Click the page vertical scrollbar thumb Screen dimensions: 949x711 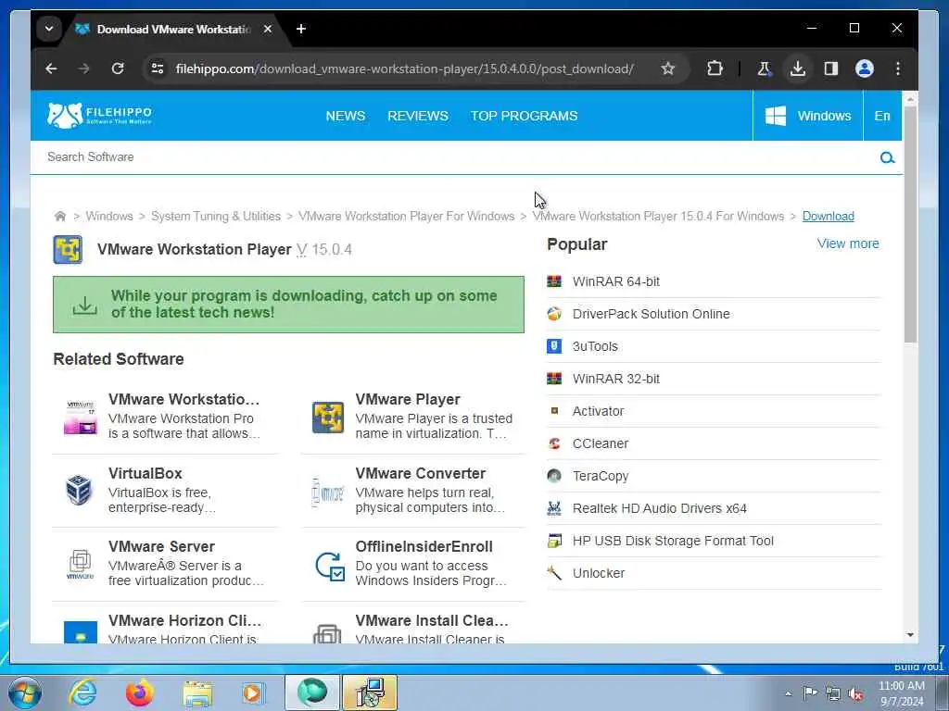910,224
